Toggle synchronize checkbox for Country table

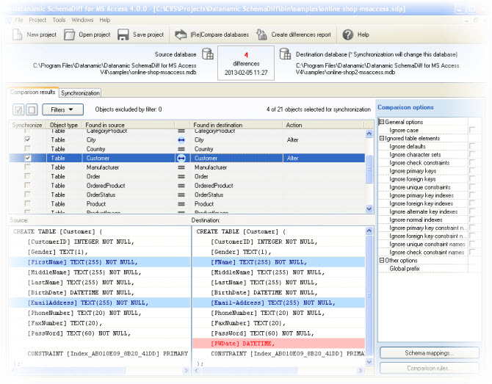pyautogui.click(x=28, y=148)
